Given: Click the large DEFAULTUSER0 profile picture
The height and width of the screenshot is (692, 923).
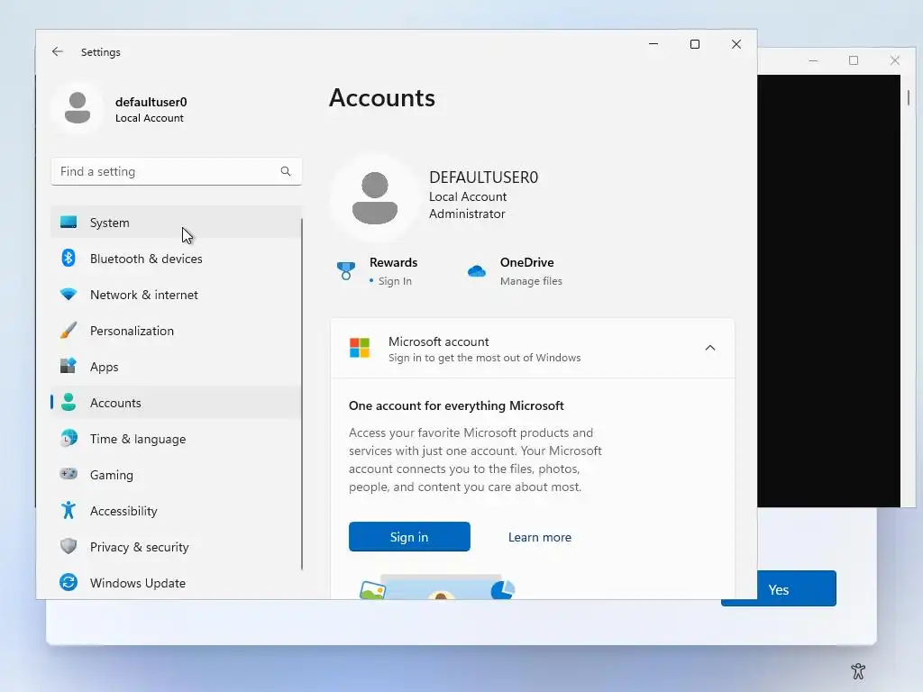Looking at the screenshot, I should point(375,197).
